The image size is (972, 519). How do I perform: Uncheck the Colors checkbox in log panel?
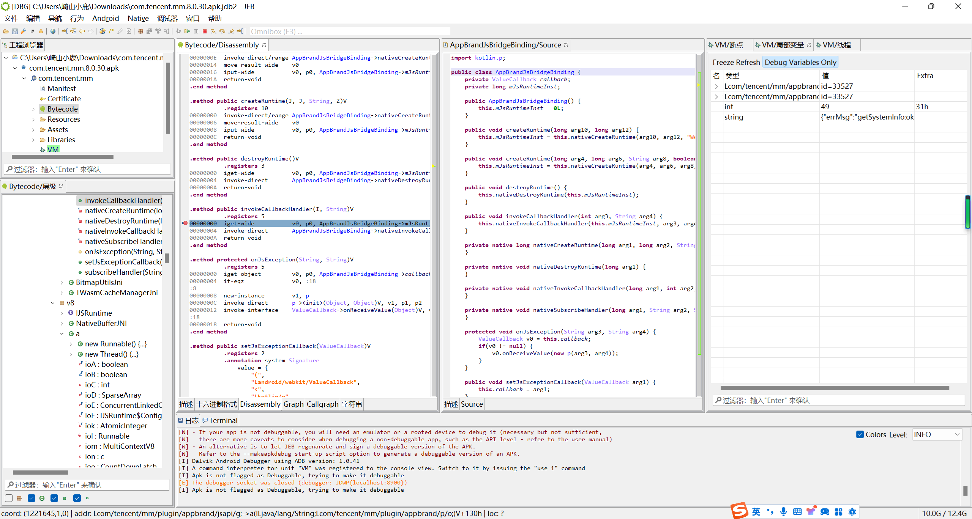[x=860, y=434]
